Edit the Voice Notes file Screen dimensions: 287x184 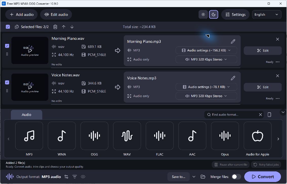pos(262,87)
